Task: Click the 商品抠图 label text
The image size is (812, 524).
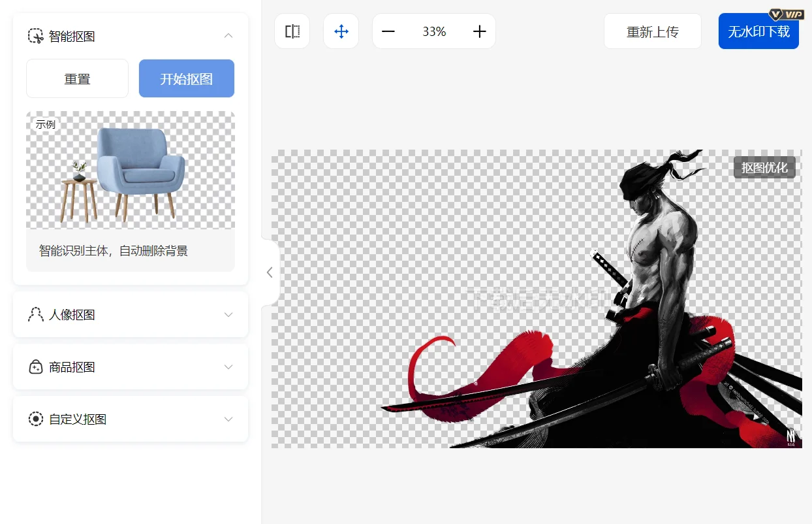Action: click(x=72, y=367)
